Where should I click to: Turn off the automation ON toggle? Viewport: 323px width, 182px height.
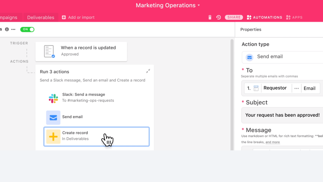tap(27, 29)
